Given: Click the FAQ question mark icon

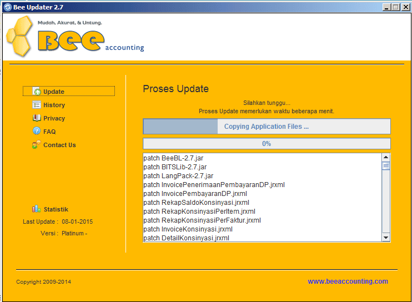Looking at the screenshot, I should coord(37,131).
